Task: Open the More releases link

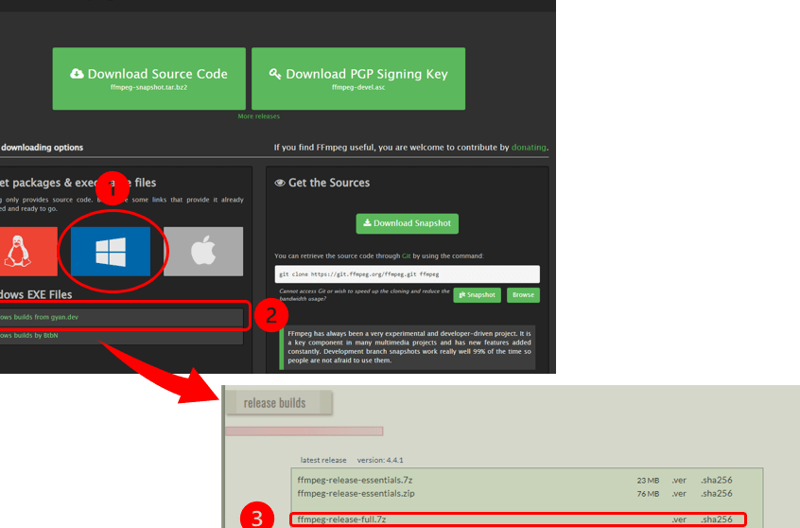Action: pos(258,116)
